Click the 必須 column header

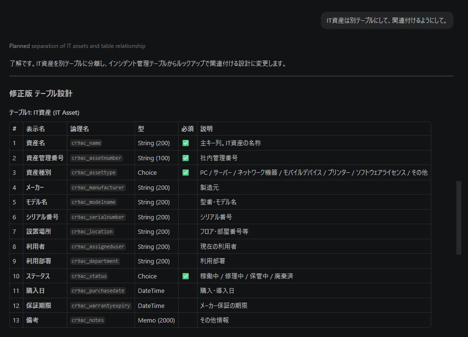tap(187, 129)
